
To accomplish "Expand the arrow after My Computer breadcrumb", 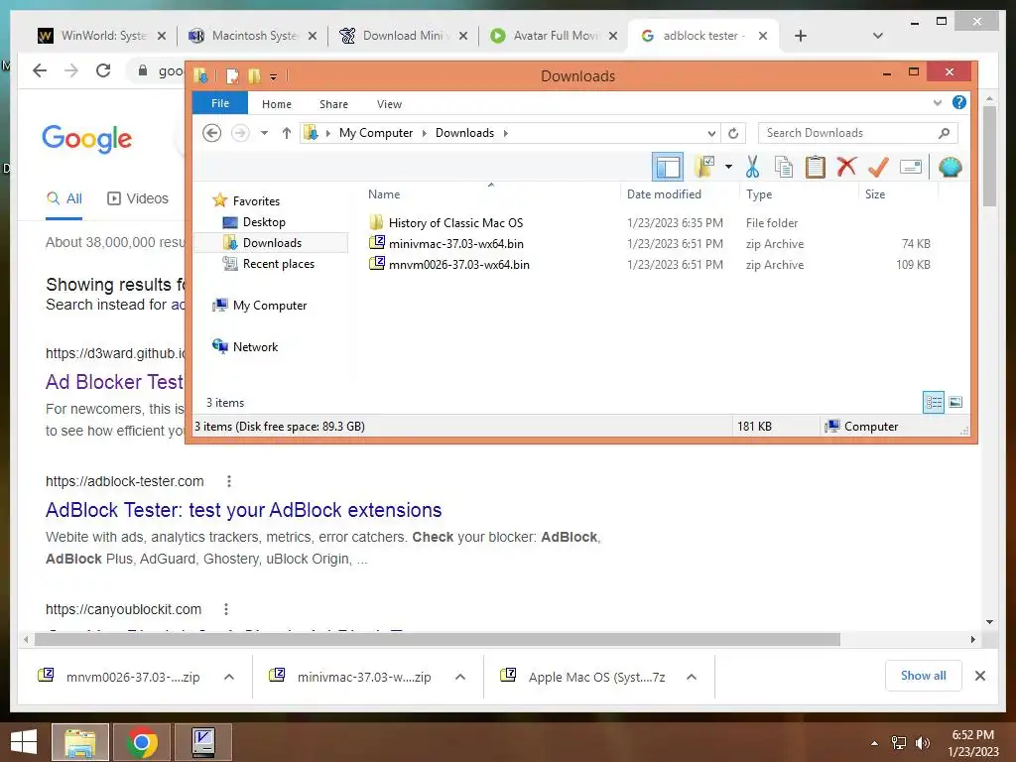I will tap(425, 134).
